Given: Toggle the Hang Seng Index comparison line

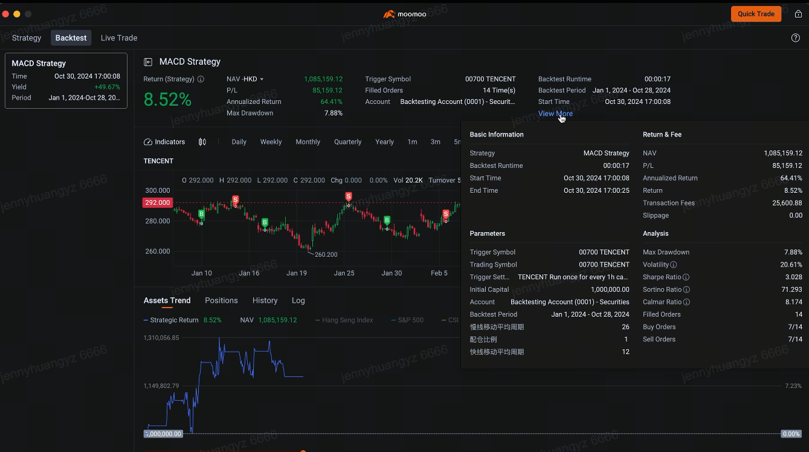Looking at the screenshot, I should click(344, 320).
